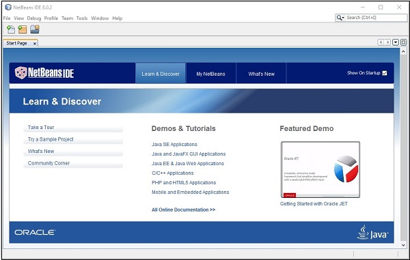Click the New File toolbar icon
The height and width of the screenshot is (260, 410).
11,29
